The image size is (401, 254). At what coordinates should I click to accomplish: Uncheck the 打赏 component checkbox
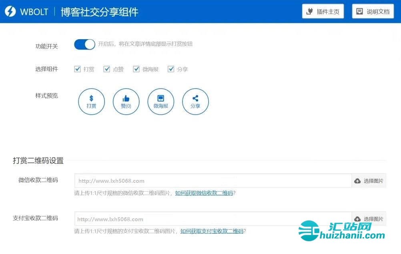click(x=77, y=69)
